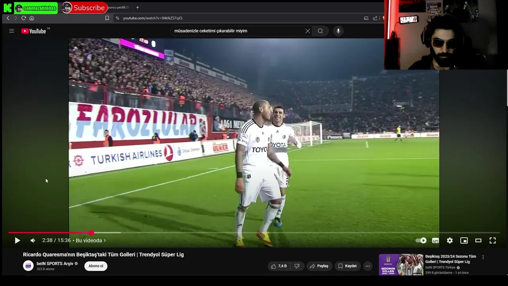Expand 'Bu videoda' chapters panel
This screenshot has height=286, width=508.
(91, 240)
